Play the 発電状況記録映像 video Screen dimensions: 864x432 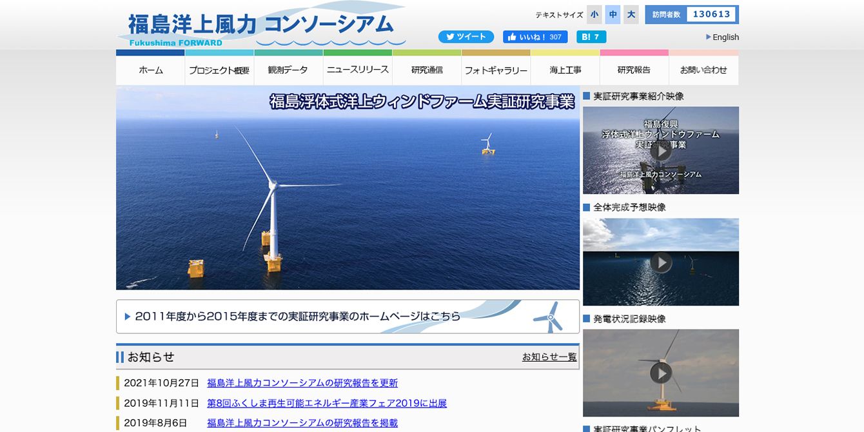click(x=660, y=373)
